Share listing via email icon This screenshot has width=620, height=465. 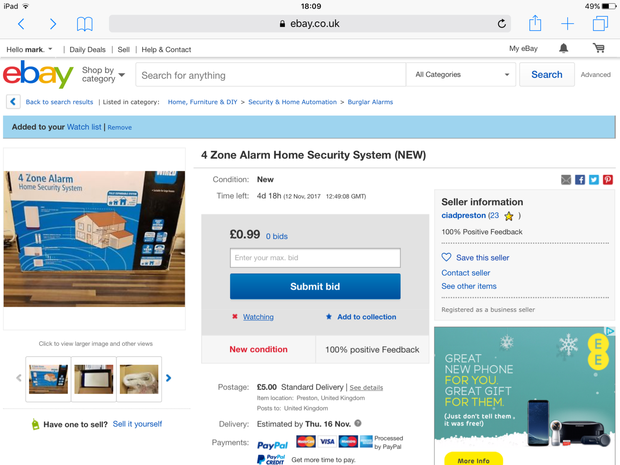(x=566, y=179)
